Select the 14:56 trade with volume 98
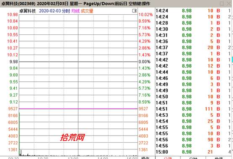The height and width of the screenshot is (159, 233). point(193,140)
